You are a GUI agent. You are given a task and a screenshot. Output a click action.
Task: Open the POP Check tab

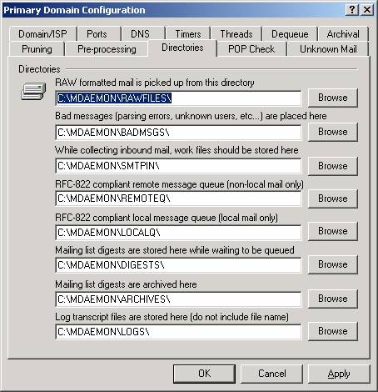click(x=251, y=49)
